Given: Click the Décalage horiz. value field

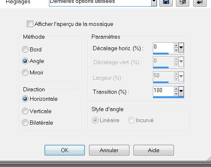Looking at the screenshot, I should (164, 48).
